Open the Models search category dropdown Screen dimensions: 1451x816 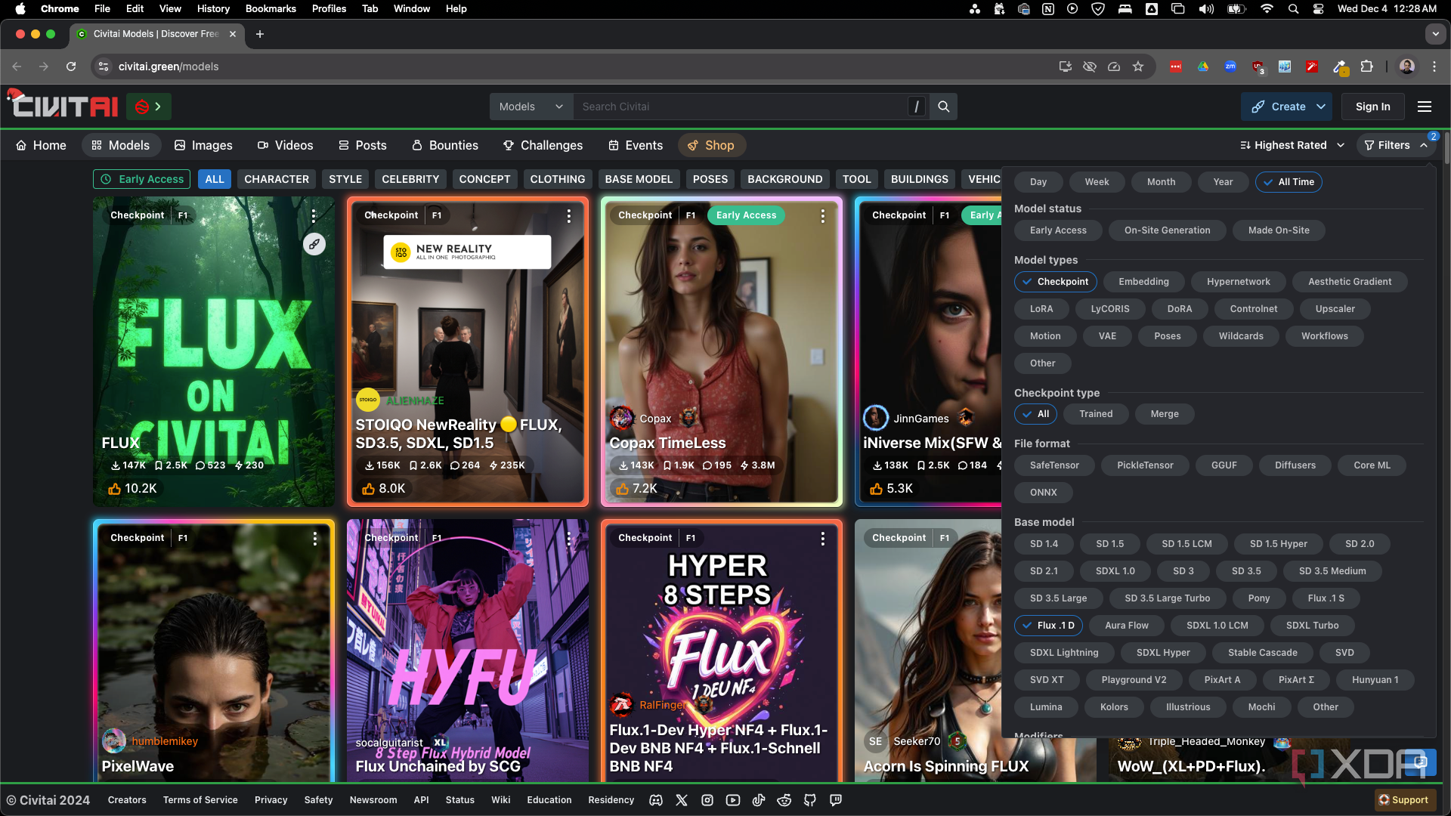pos(531,107)
